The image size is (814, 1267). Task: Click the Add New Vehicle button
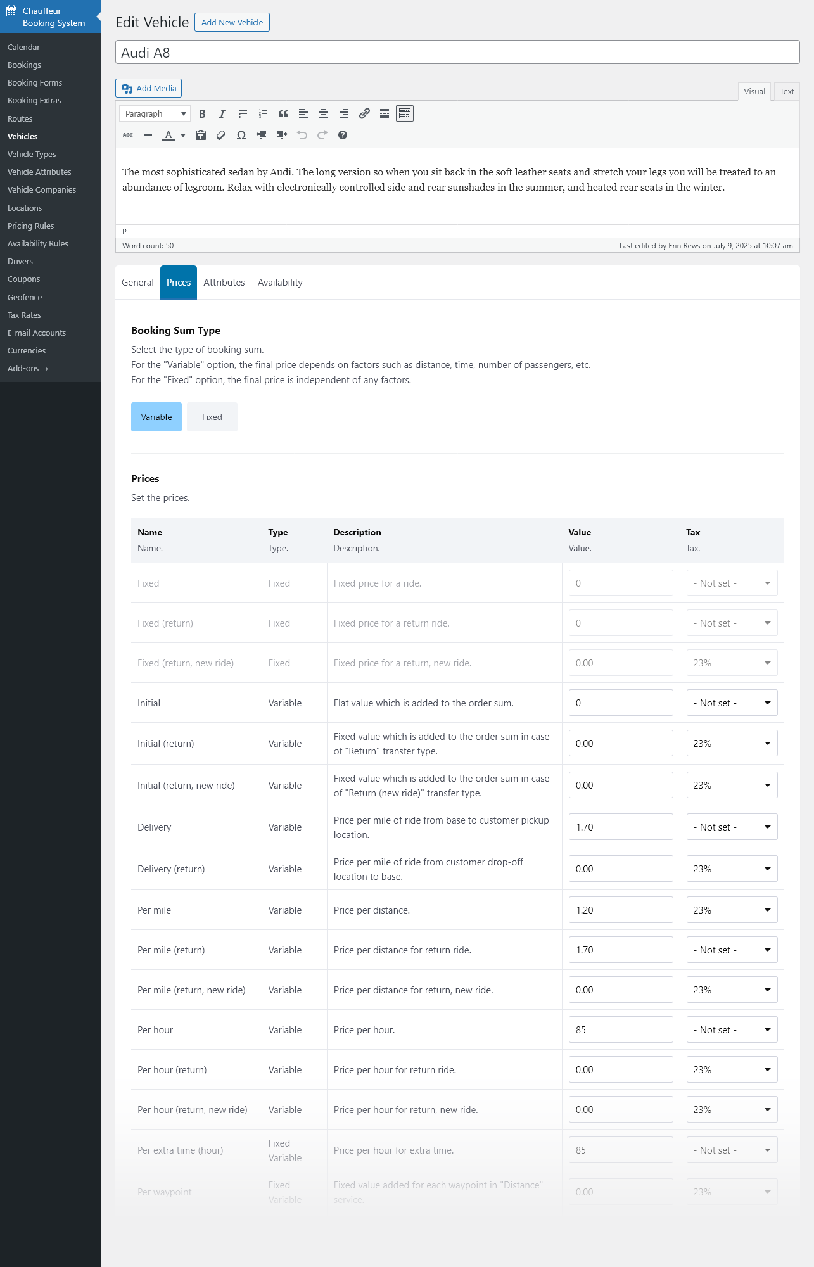click(232, 22)
